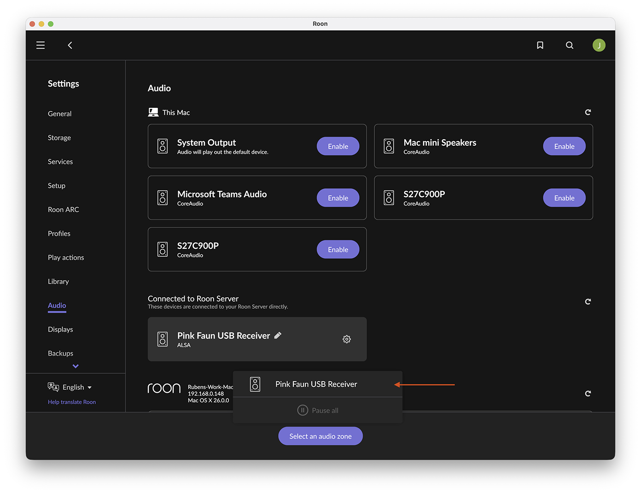Open Displays settings

(60, 329)
